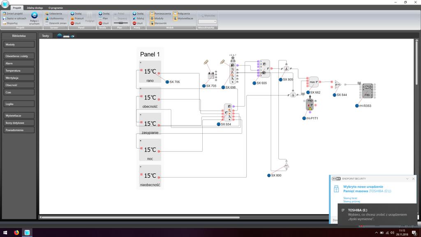This screenshot has width=421, height=237.
Task: Select the max t° module SX 662
Action: click(313, 82)
